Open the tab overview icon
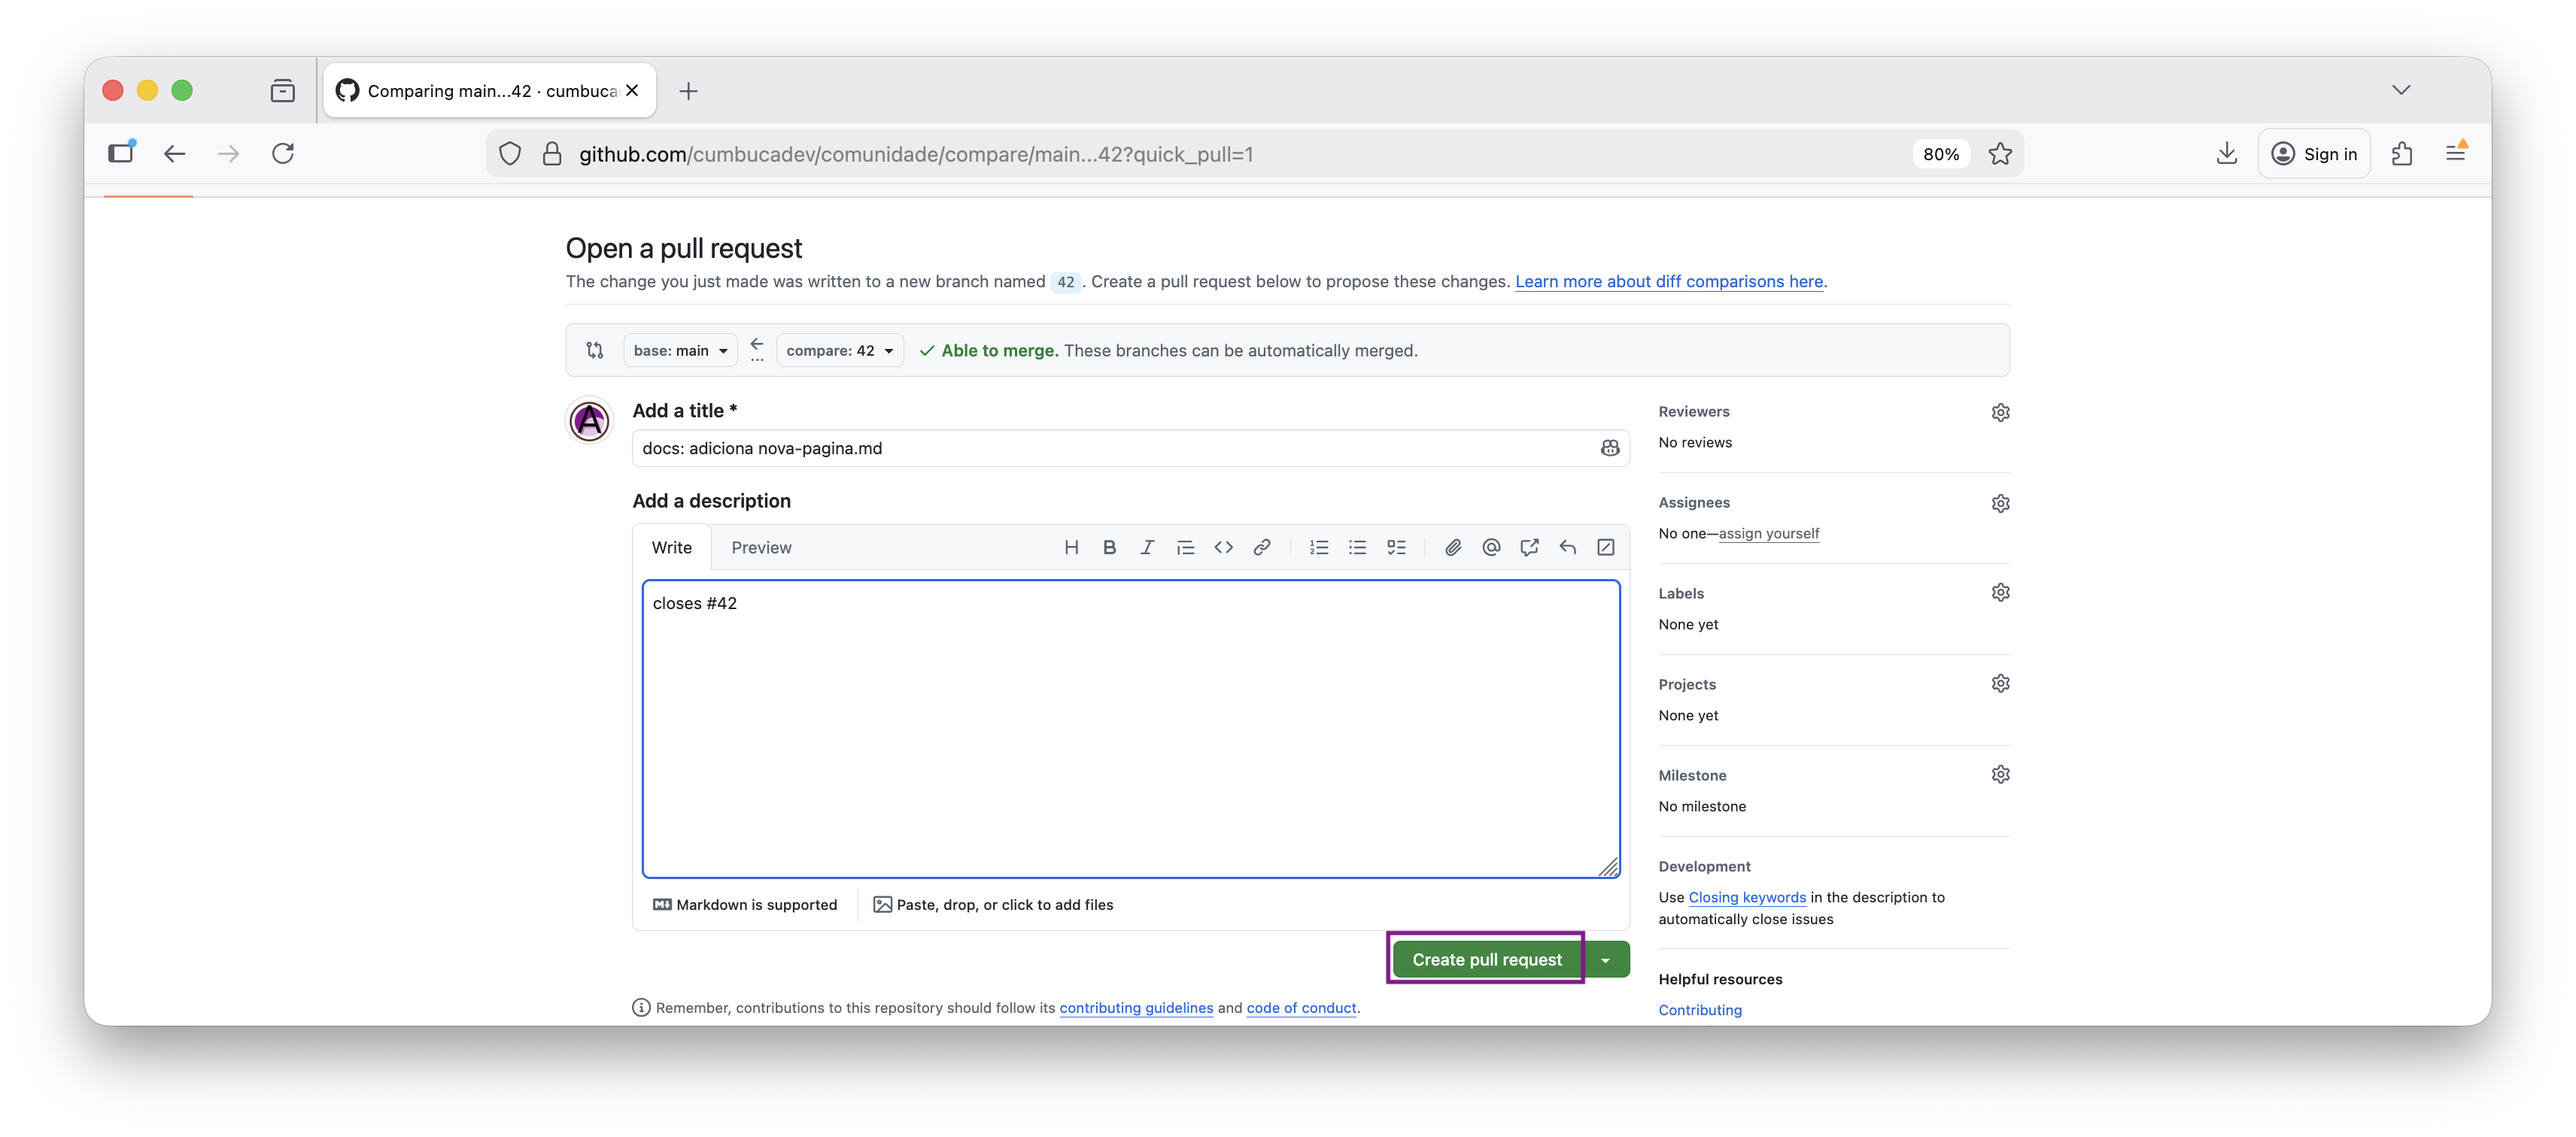This screenshot has height=1137, width=2576. pyautogui.click(x=283, y=91)
